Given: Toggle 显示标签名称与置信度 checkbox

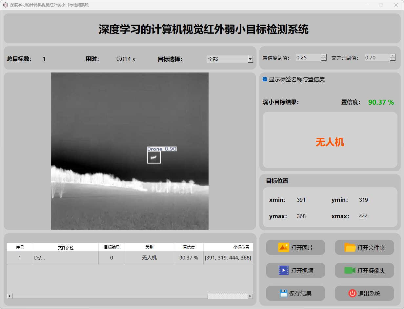Looking at the screenshot, I should [265, 79].
